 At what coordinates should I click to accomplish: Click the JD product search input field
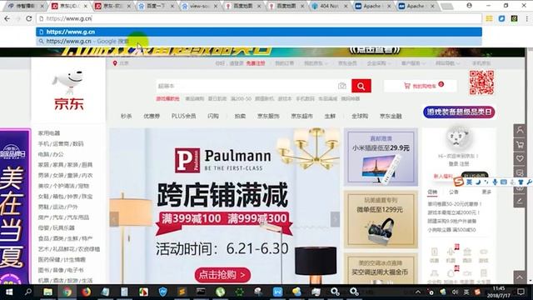click(247, 86)
